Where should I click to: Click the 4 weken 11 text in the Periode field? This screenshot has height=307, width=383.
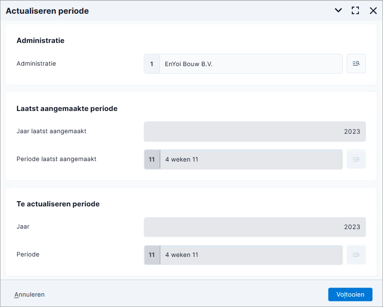click(x=182, y=255)
